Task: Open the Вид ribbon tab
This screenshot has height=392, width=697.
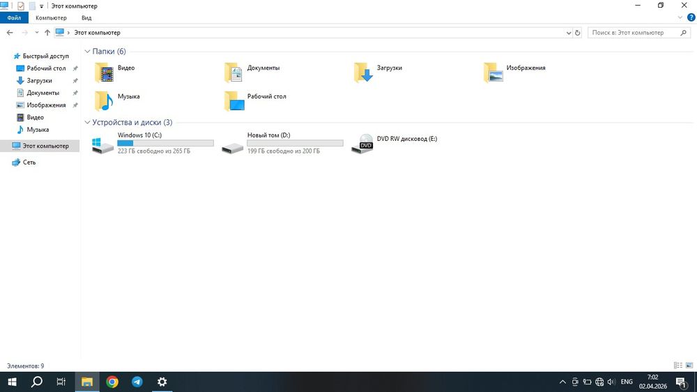Action: click(86, 18)
